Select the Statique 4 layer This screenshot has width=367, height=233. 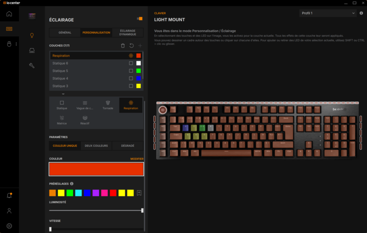[x=96, y=78]
